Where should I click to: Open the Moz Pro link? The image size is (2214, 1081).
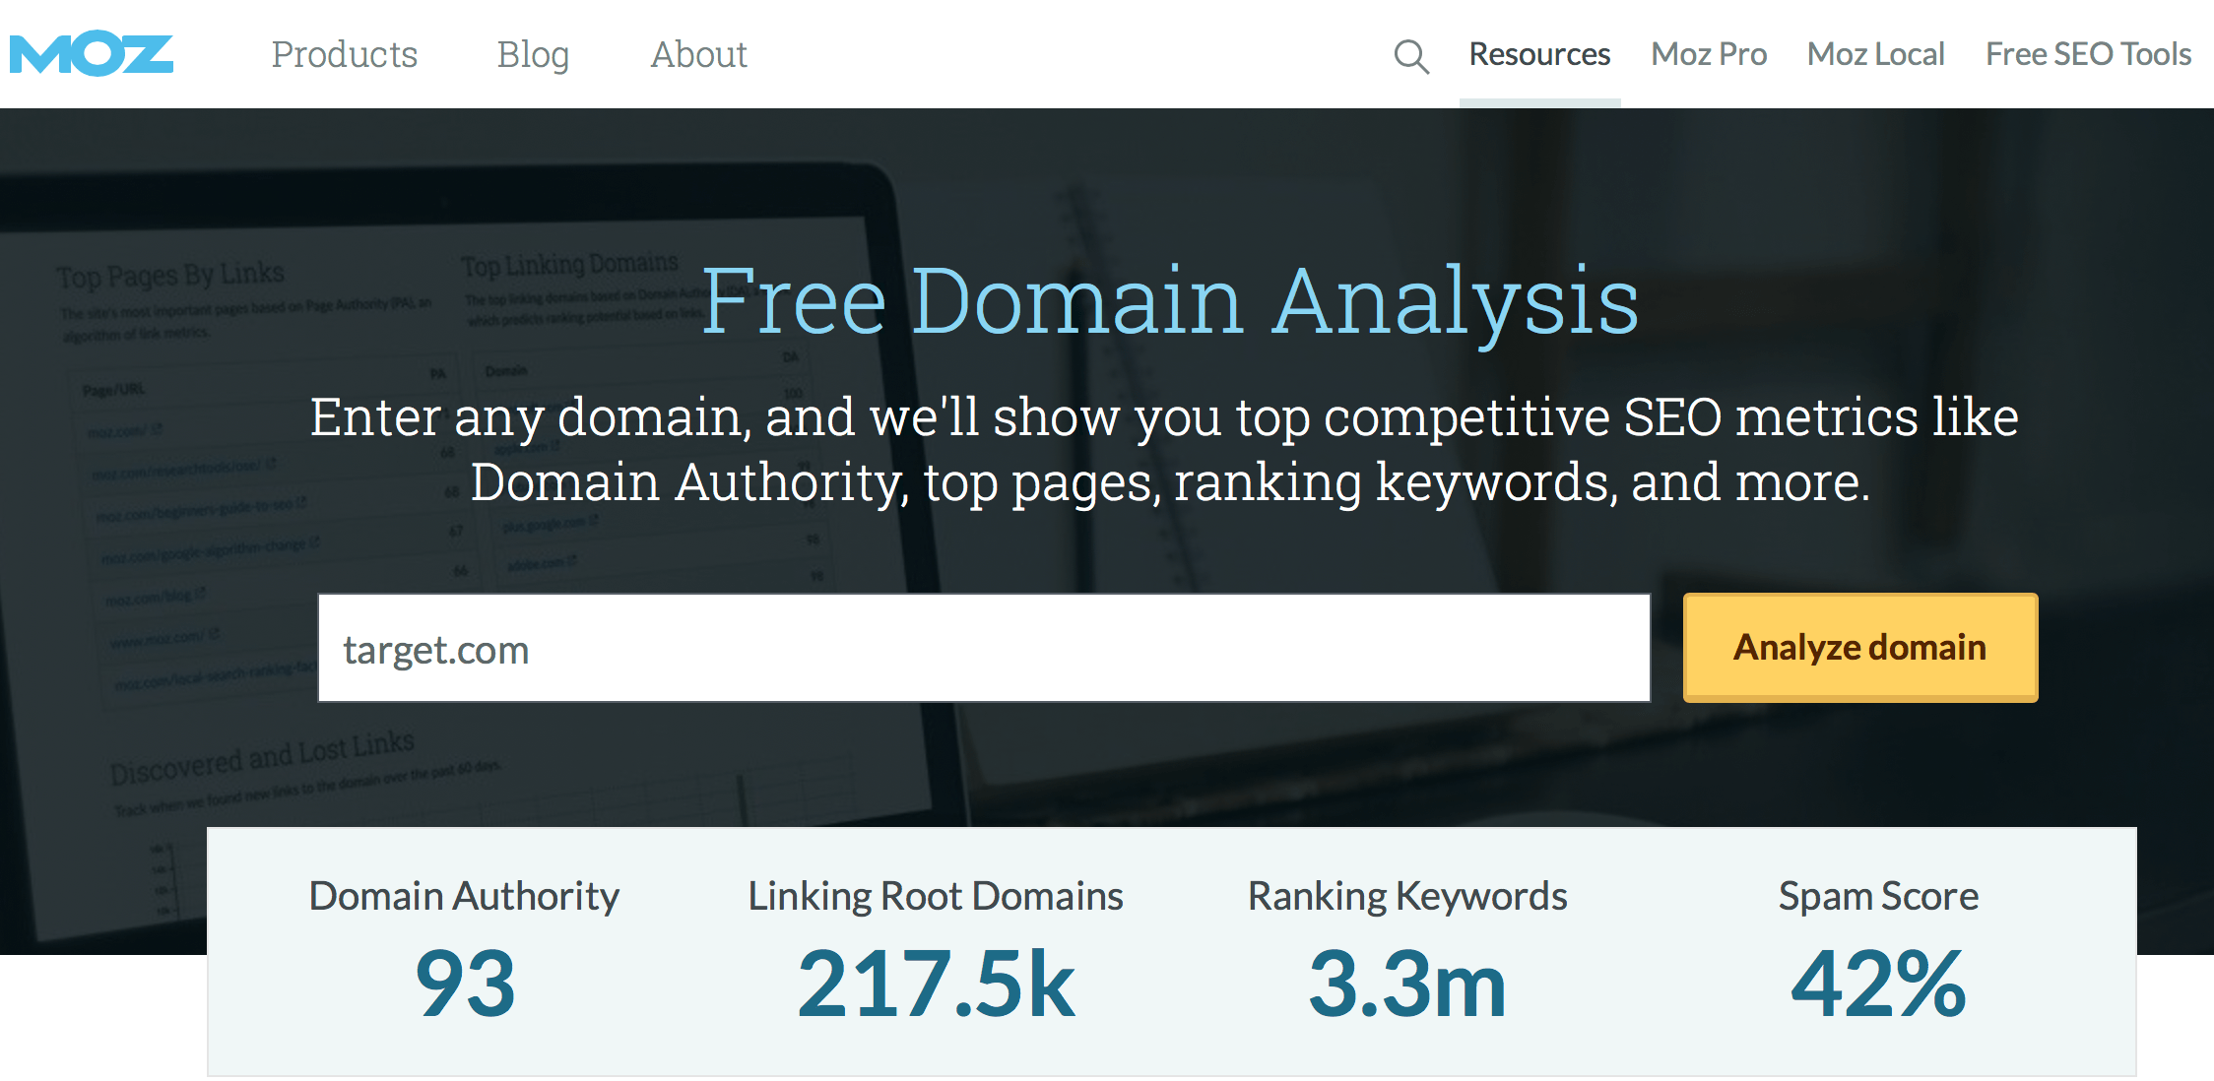1709,54
